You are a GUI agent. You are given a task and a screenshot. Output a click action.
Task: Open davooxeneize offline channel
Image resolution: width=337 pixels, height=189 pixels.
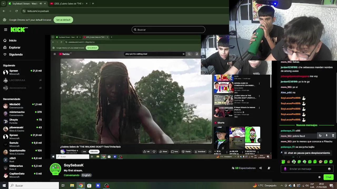22,88
